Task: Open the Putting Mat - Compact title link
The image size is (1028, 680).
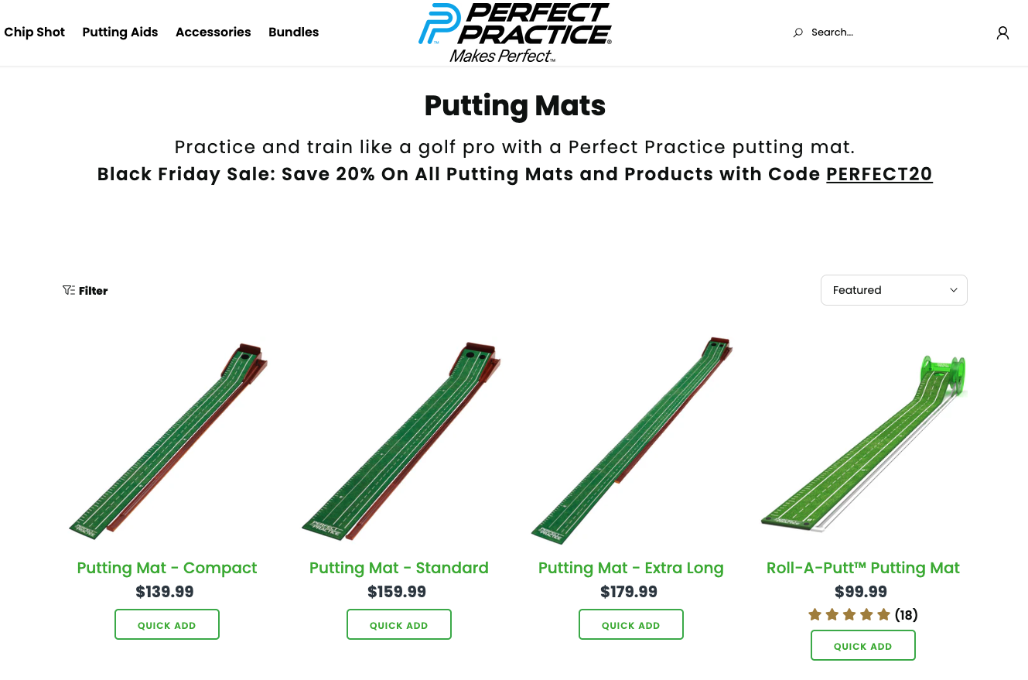Action: [x=167, y=568]
